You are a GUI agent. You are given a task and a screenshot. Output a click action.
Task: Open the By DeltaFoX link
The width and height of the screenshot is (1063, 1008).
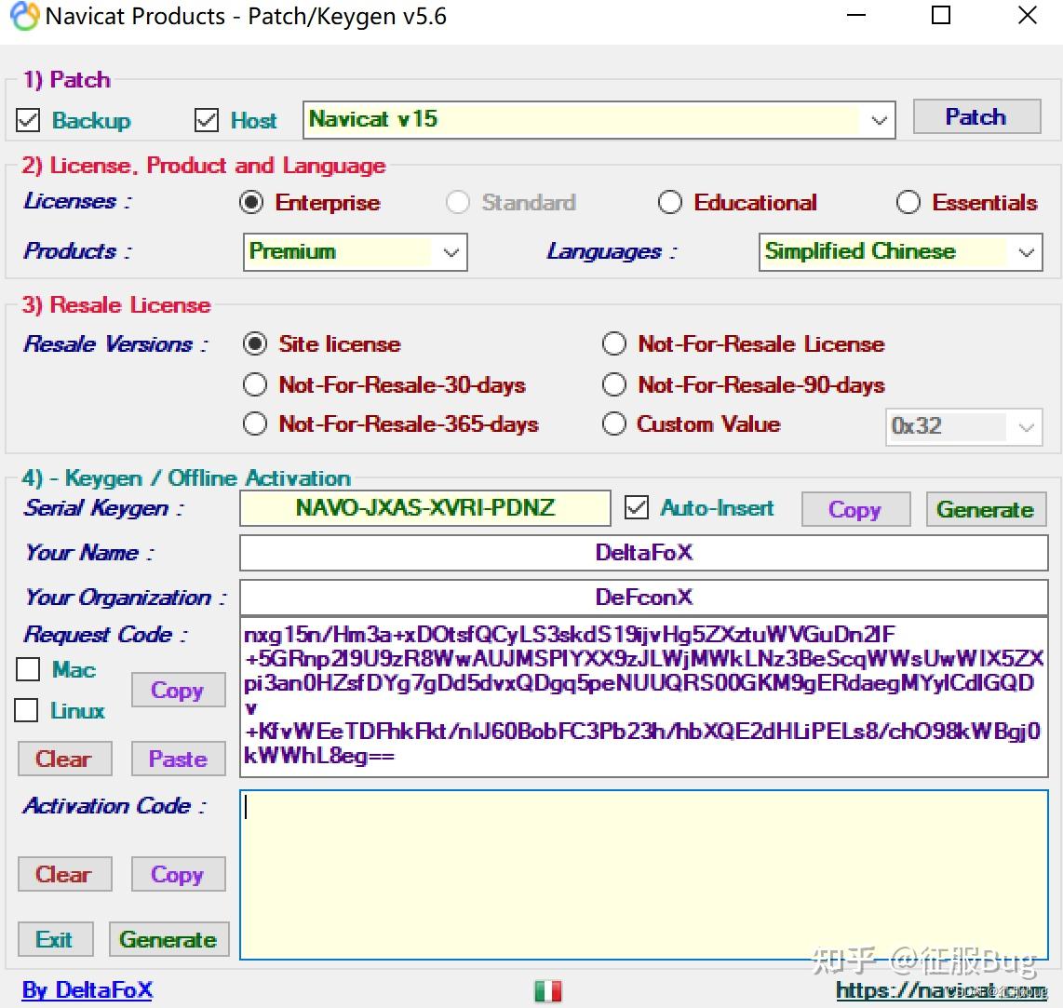(x=87, y=990)
